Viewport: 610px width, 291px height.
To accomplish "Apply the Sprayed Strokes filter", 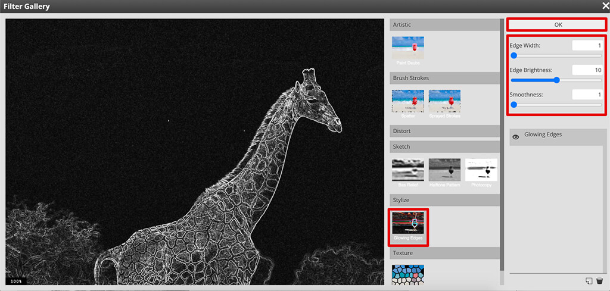I will [444, 101].
